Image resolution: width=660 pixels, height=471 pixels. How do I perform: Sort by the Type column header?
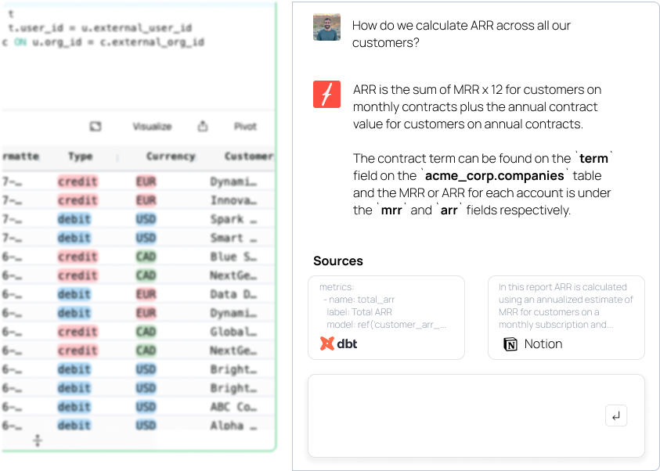pyautogui.click(x=80, y=156)
